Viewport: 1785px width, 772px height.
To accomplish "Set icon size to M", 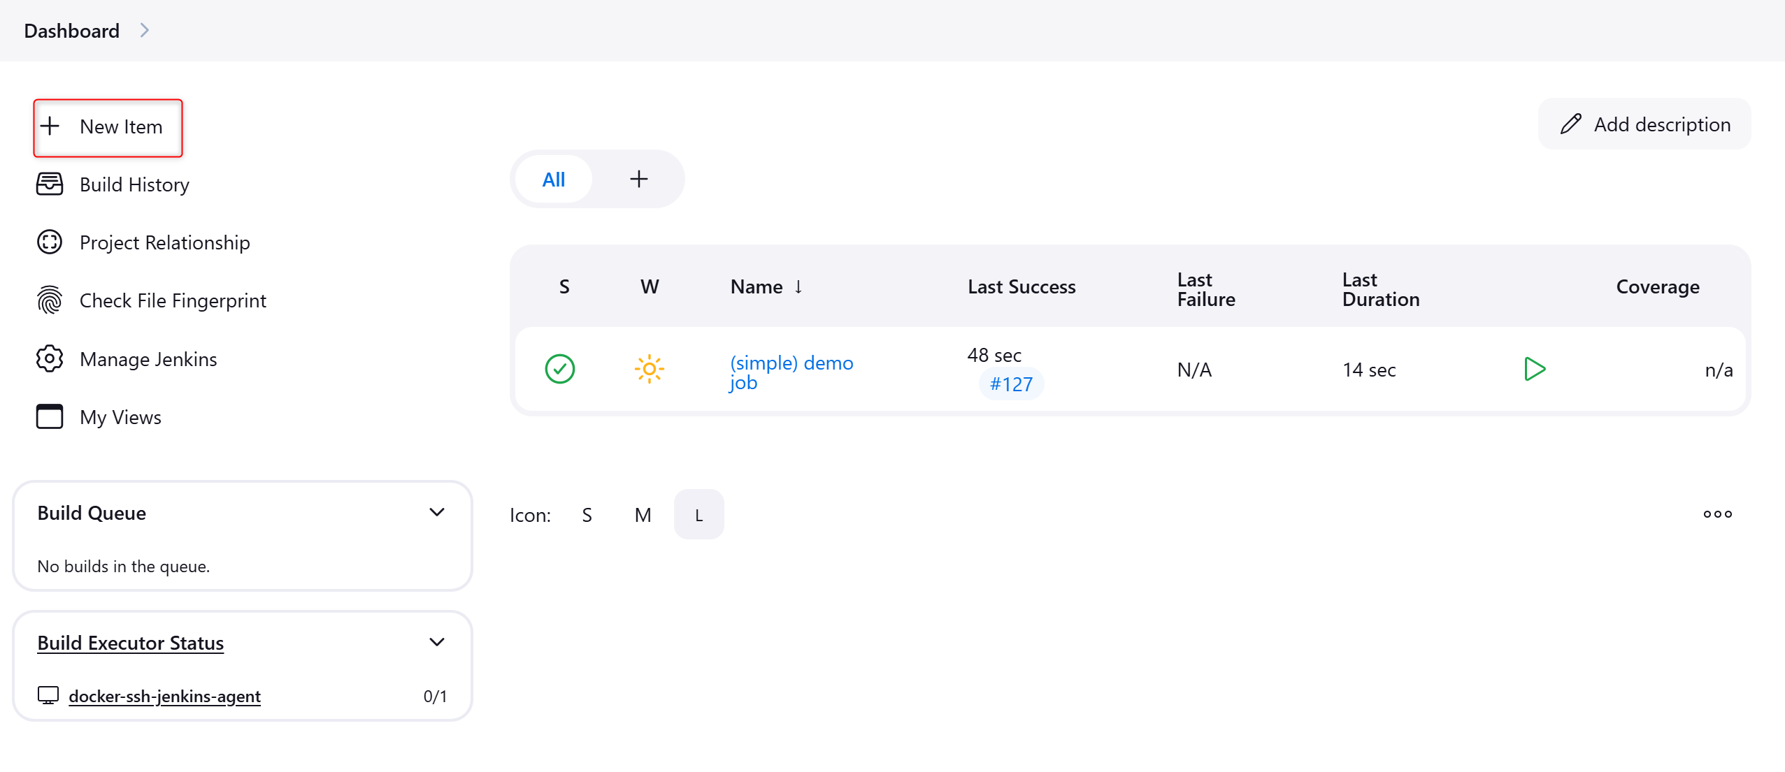I will 643,515.
